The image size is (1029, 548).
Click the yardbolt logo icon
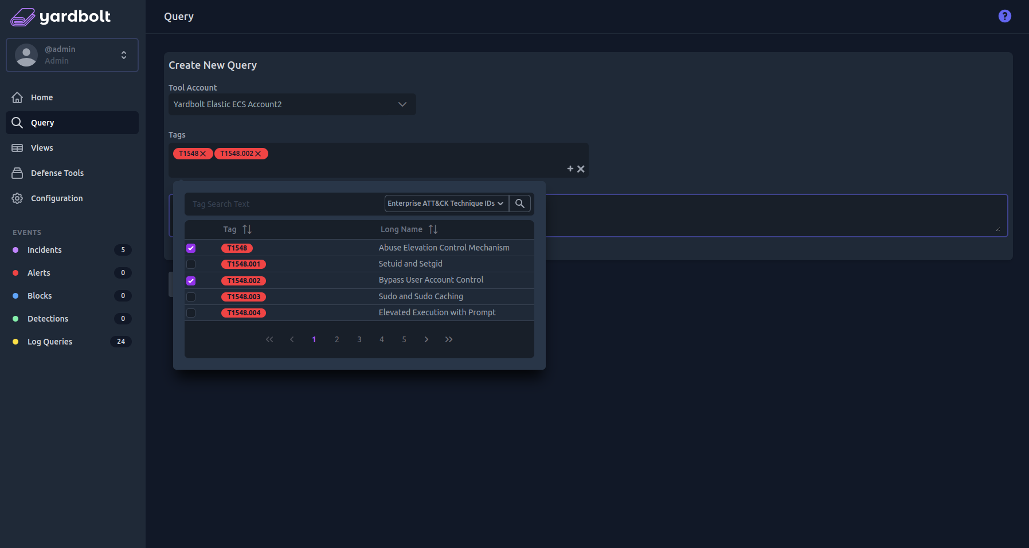23,17
